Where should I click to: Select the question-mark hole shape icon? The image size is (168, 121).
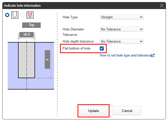click(x=30, y=15)
